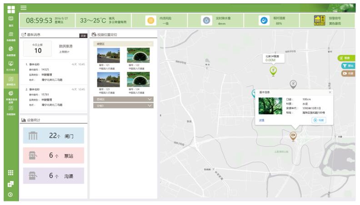360x205 pixels.
Task: Expand the third collapsed video district section
Action: [123, 106]
